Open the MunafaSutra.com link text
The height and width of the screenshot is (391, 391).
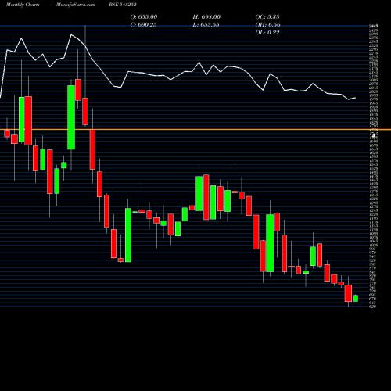76,5
